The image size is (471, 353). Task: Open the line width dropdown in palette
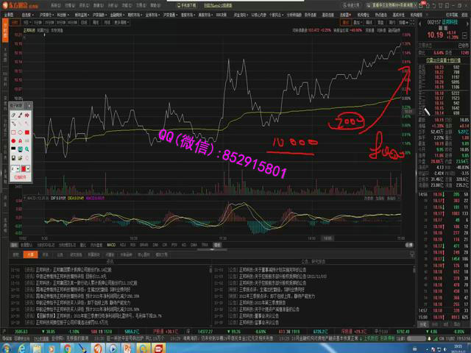click(15, 168)
